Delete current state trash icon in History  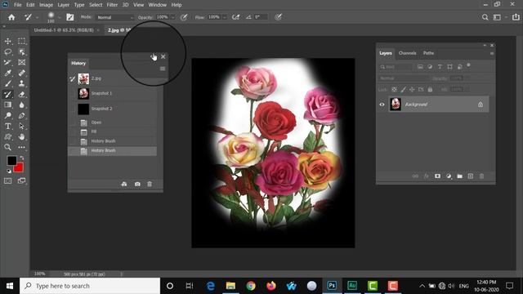coord(150,184)
